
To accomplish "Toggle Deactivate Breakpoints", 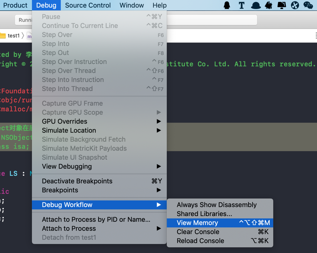I will pyautogui.click(x=99, y=181).
